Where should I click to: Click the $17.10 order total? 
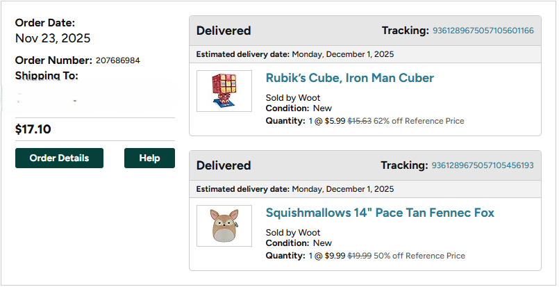[33, 129]
